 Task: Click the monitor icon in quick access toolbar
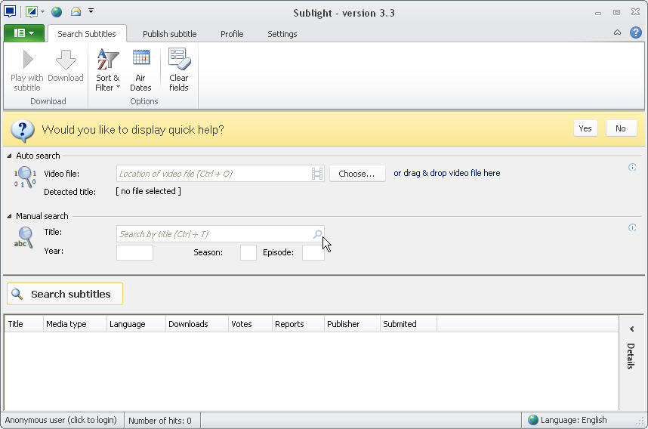click(x=10, y=11)
